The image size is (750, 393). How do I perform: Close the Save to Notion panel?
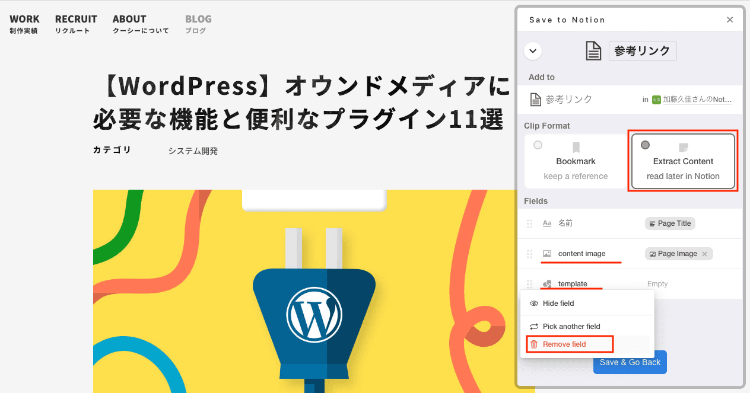[x=730, y=20]
